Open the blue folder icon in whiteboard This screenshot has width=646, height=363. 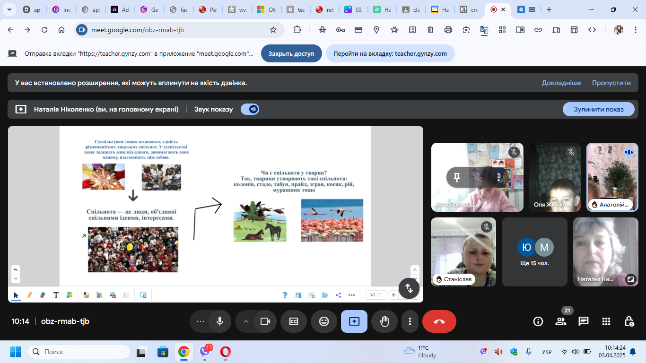coord(325,295)
